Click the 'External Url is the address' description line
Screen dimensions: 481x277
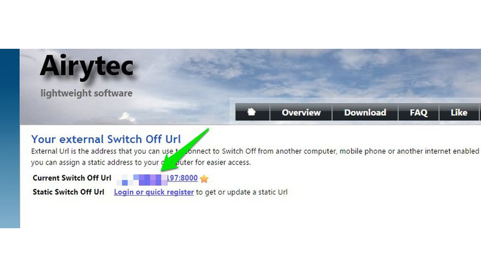point(255,151)
